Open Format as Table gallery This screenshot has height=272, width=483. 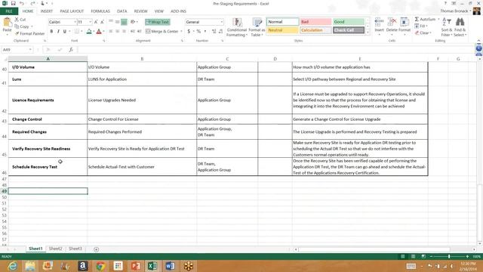coord(257,27)
